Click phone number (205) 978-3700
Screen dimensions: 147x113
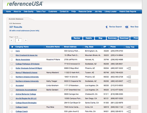click(x=117, y=51)
